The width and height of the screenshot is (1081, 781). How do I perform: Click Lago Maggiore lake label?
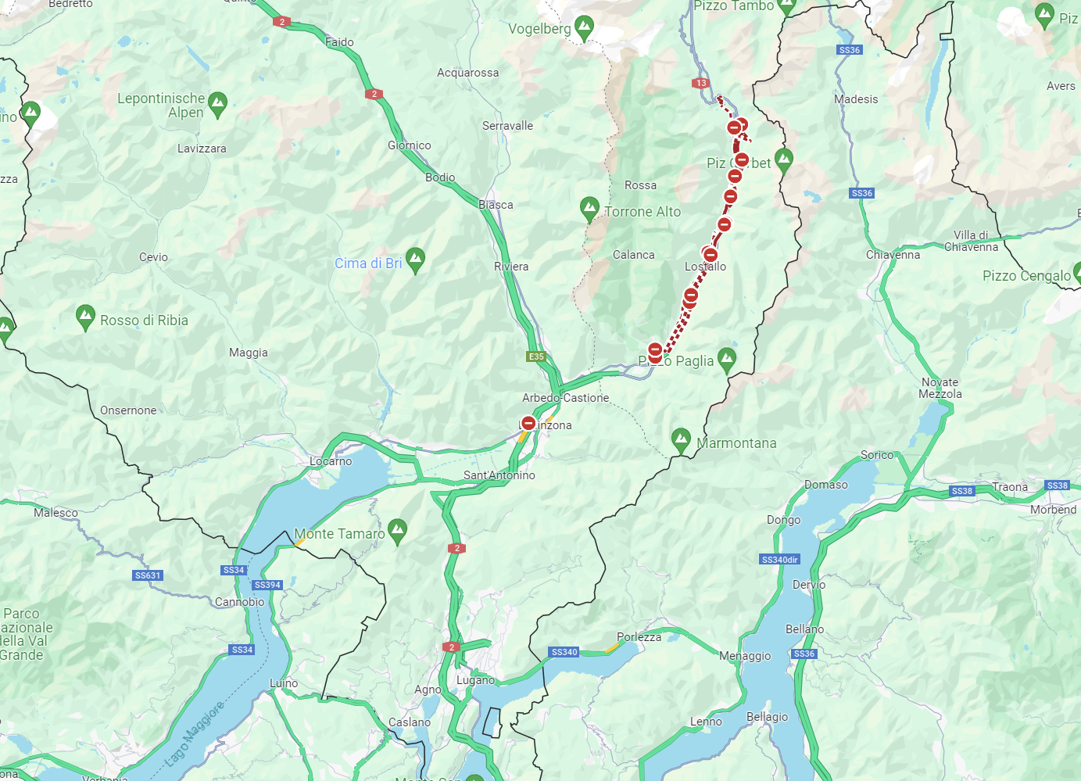[195, 733]
